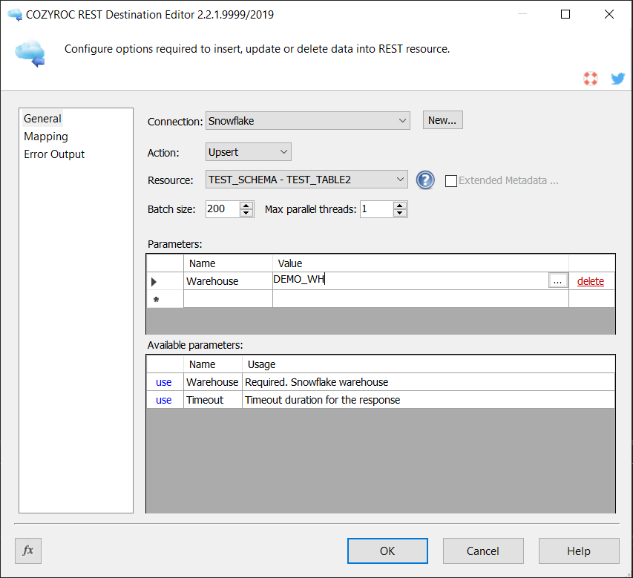Select the General page
This screenshot has height=578, width=633.
click(42, 119)
